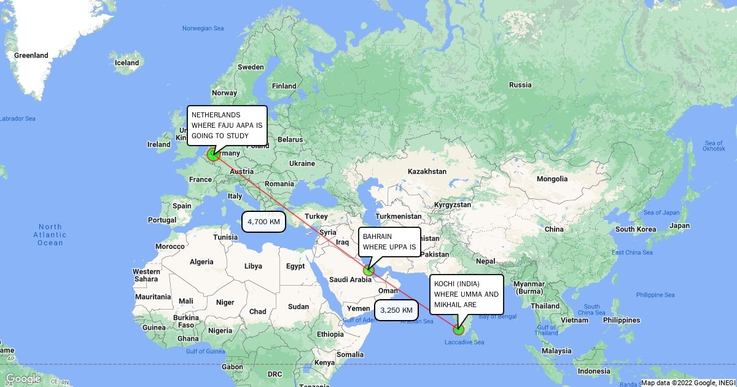Click the Bahrain Where Uppa Is callout

[389, 242]
